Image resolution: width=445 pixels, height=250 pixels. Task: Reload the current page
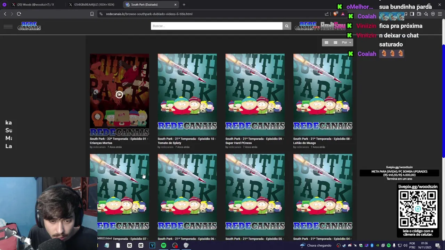coord(19,14)
